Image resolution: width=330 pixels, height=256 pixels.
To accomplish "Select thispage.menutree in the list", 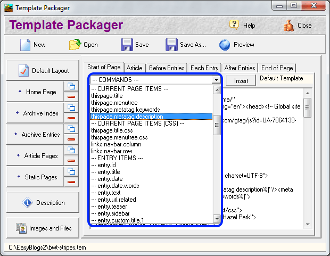I will pyautogui.click(x=151, y=103).
